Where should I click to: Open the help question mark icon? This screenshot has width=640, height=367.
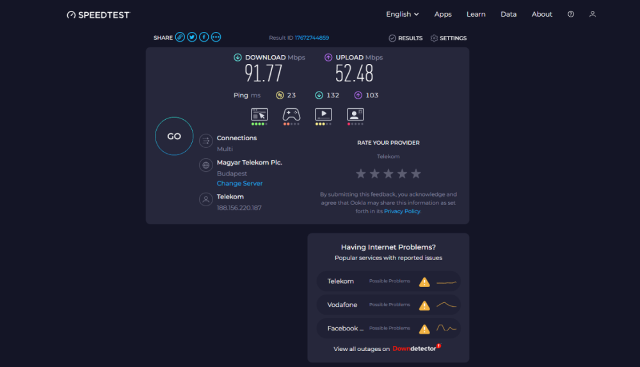571,14
